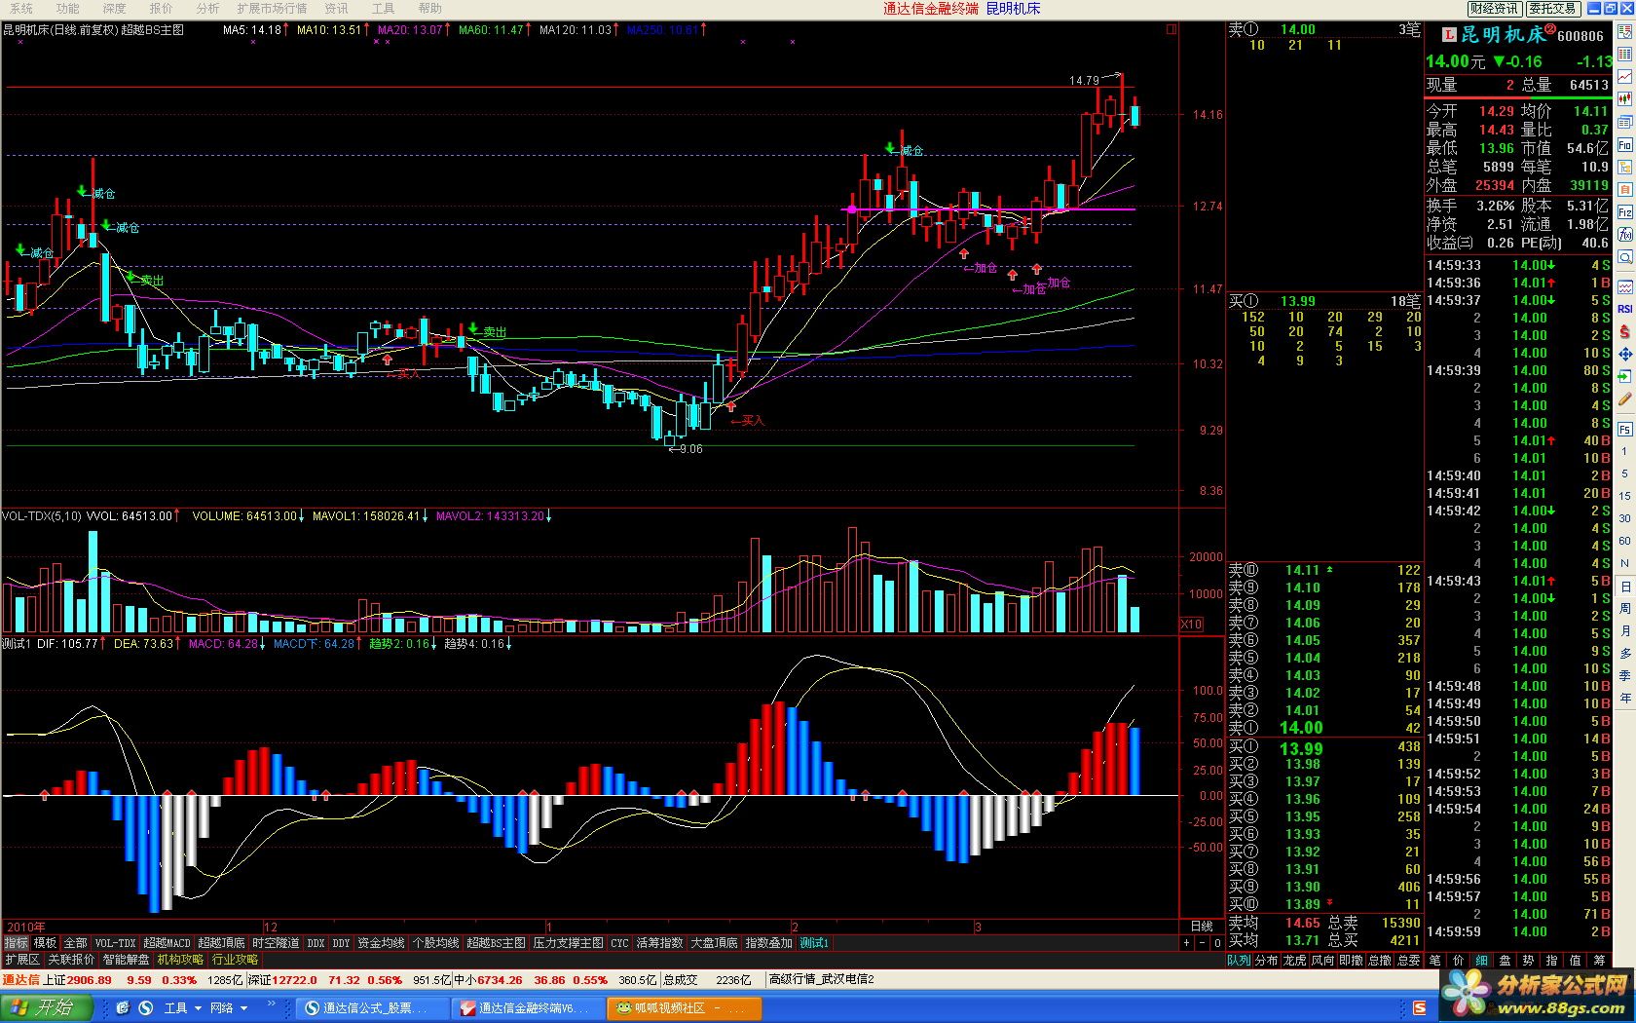Select the 测试1 indicator tab
The height and width of the screenshot is (1023, 1636).
(x=814, y=943)
